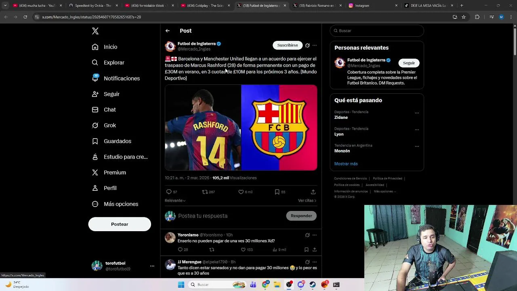Go back with the Post arrow
The width and height of the screenshot is (517, 291).
[168, 31]
